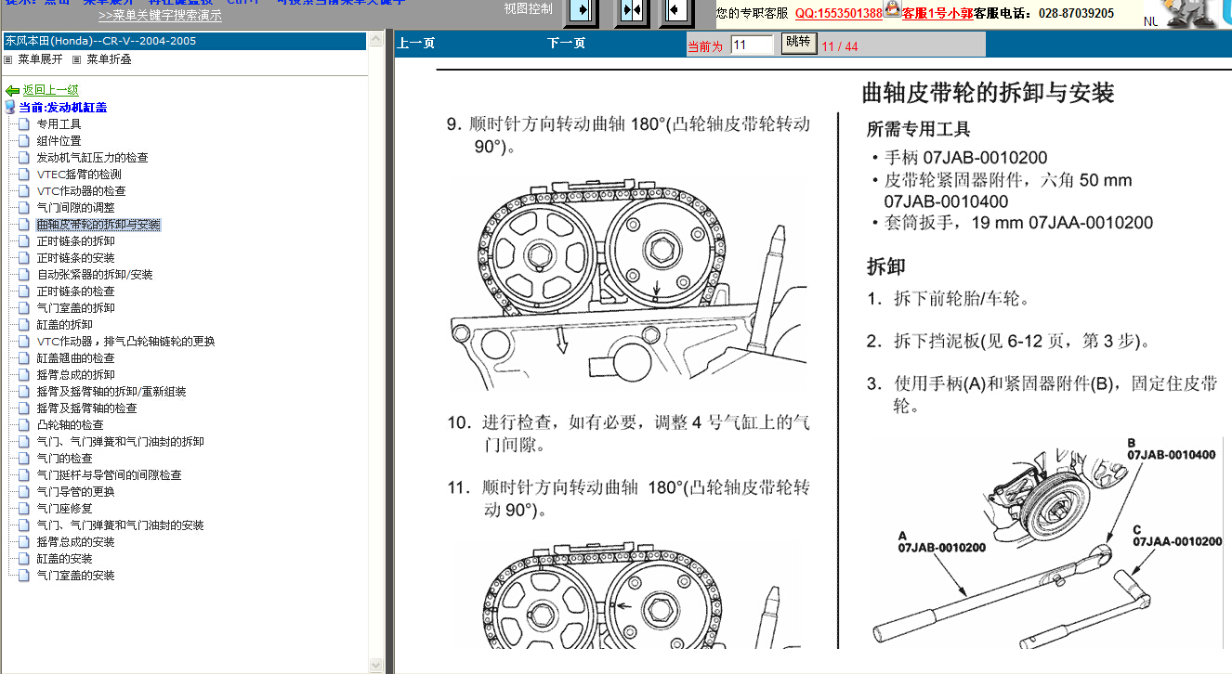1232x674 pixels.
Task: Open VTC作动器,排气凸轮轴链轮的更换 tree entry
Action: click(125, 342)
